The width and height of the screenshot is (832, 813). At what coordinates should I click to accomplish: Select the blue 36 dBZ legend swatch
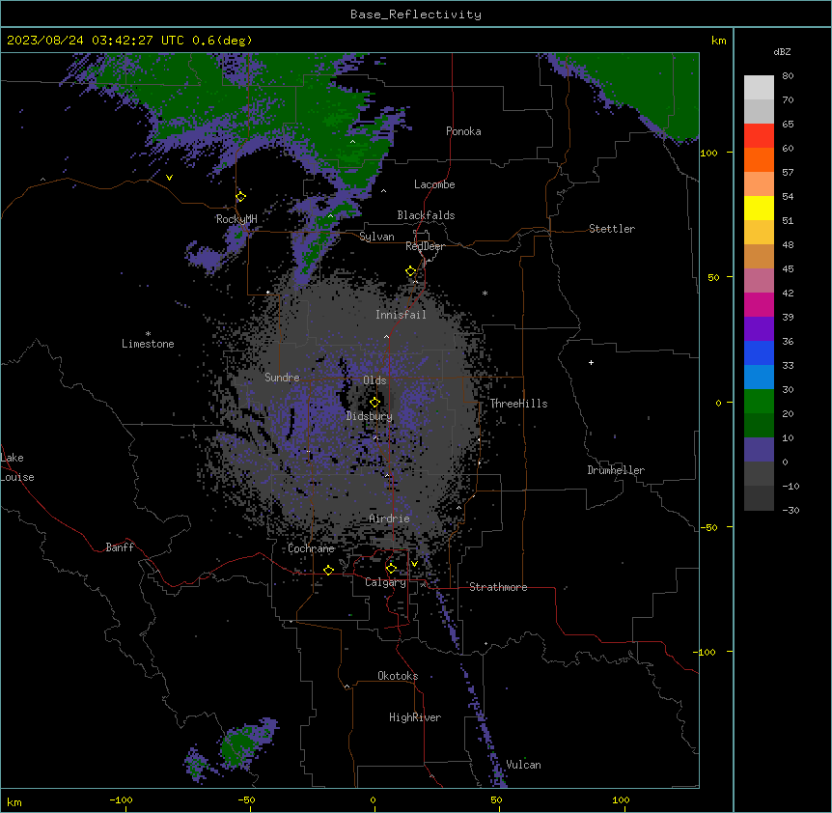pos(759,352)
